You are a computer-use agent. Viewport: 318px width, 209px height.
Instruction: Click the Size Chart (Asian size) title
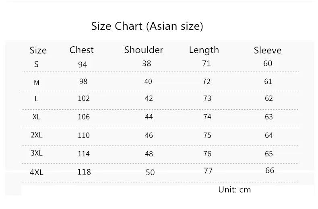[147, 26]
